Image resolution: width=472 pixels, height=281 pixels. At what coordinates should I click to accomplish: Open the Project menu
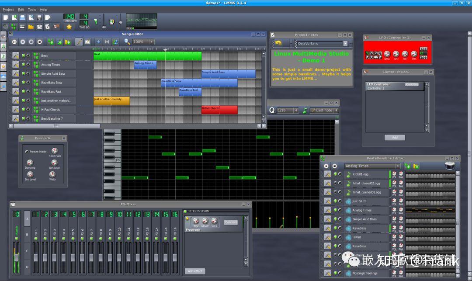pyautogui.click(x=8, y=10)
